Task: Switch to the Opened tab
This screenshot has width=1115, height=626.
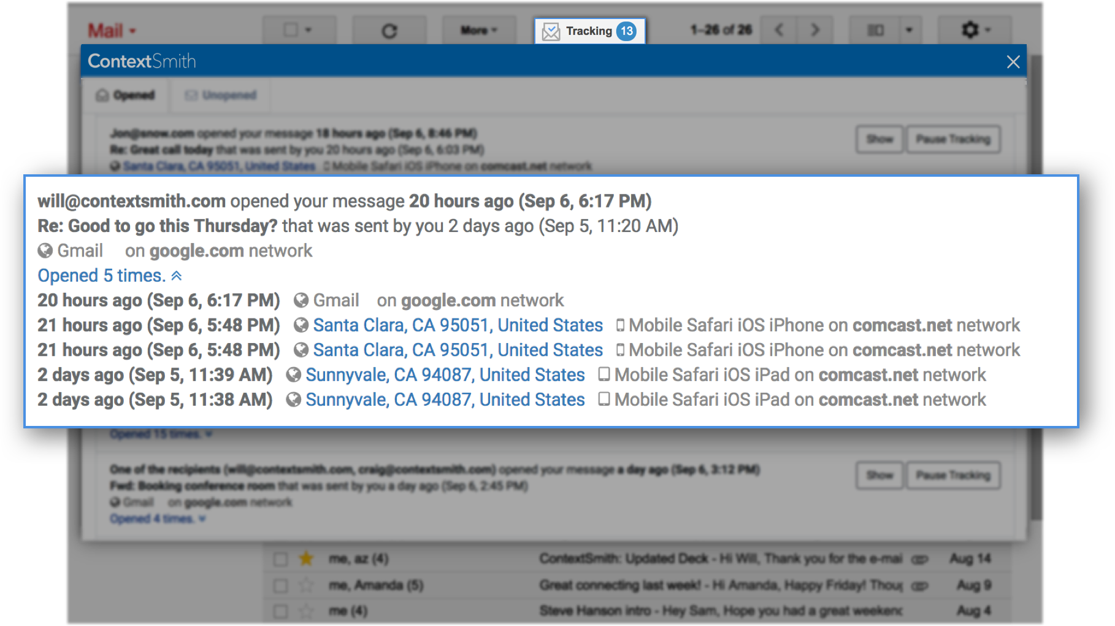Action: pyautogui.click(x=126, y=95)
